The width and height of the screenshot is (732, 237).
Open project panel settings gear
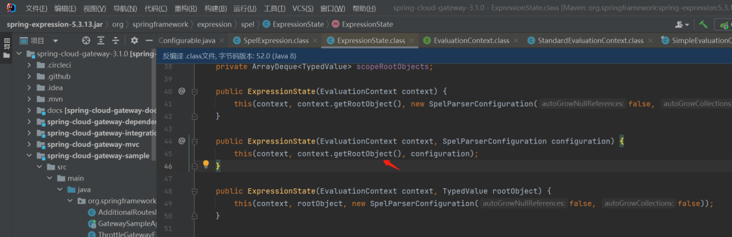coord(135,40)
